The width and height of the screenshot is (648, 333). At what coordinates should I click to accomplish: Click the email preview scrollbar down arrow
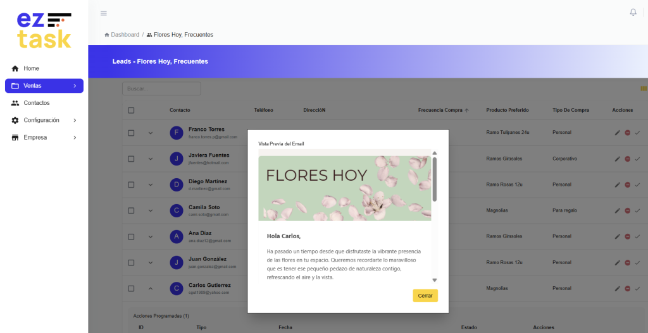click(x=434, y=280)
